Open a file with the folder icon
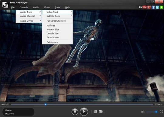 101,112
